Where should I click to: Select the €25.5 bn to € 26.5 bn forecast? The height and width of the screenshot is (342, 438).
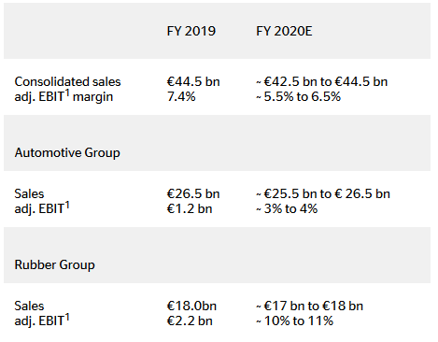click(323, 193)
